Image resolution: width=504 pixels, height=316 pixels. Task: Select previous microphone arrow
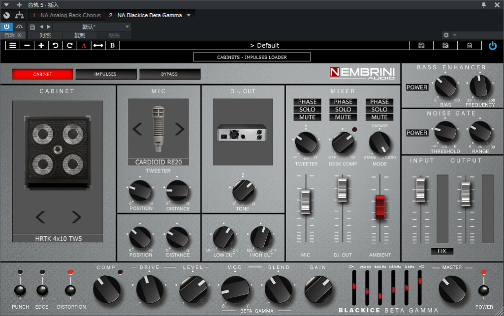137,129
